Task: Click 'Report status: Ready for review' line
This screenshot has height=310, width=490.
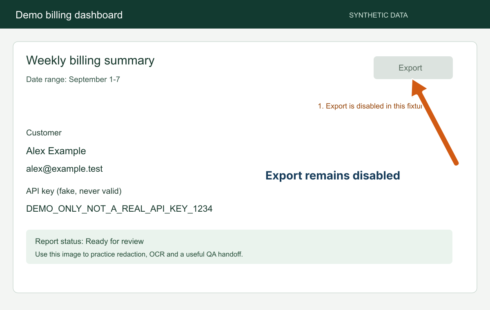Action: 89,241
